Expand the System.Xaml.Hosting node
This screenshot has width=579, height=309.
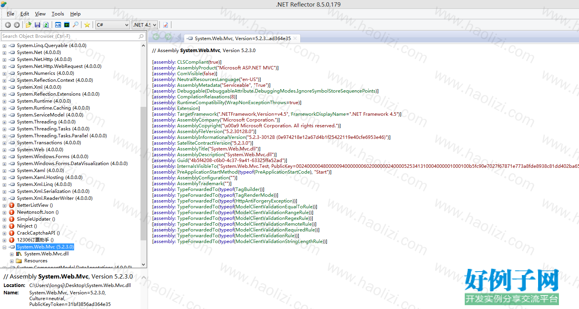click(5, 177)
